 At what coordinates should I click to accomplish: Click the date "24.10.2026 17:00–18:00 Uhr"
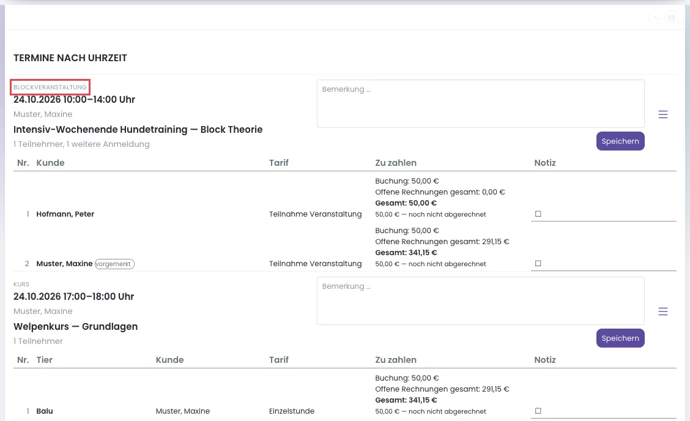click(x=73, y=296)
